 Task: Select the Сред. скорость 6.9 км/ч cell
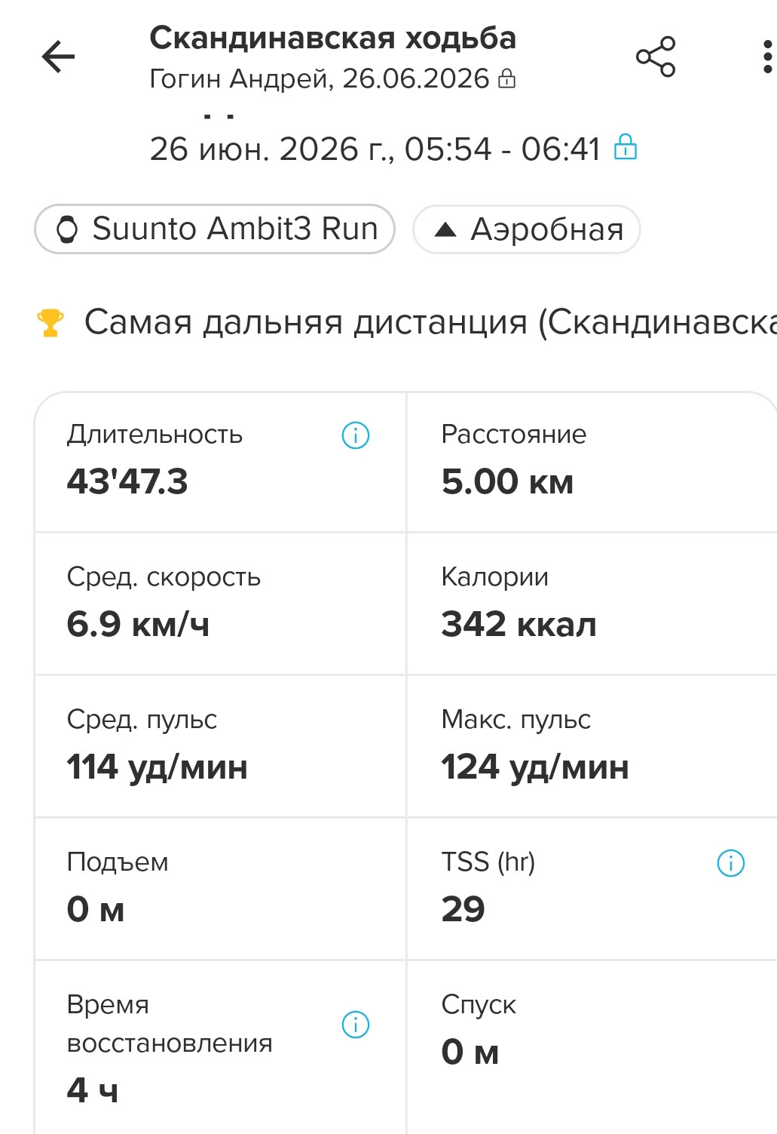(220, 604)
